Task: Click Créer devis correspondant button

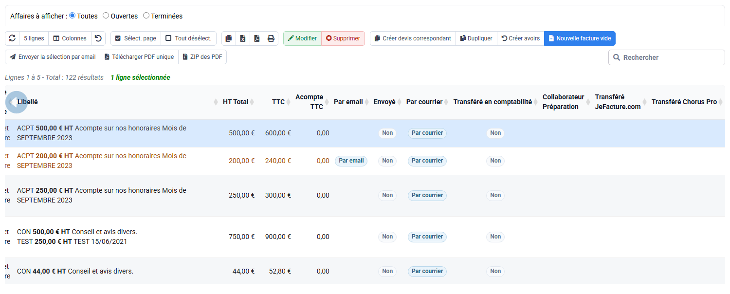Action: coord(413,38)
